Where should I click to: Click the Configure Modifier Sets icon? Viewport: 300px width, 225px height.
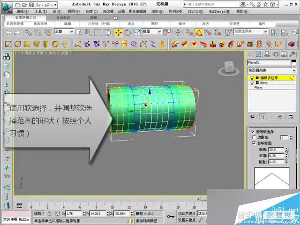coord(291,117)
